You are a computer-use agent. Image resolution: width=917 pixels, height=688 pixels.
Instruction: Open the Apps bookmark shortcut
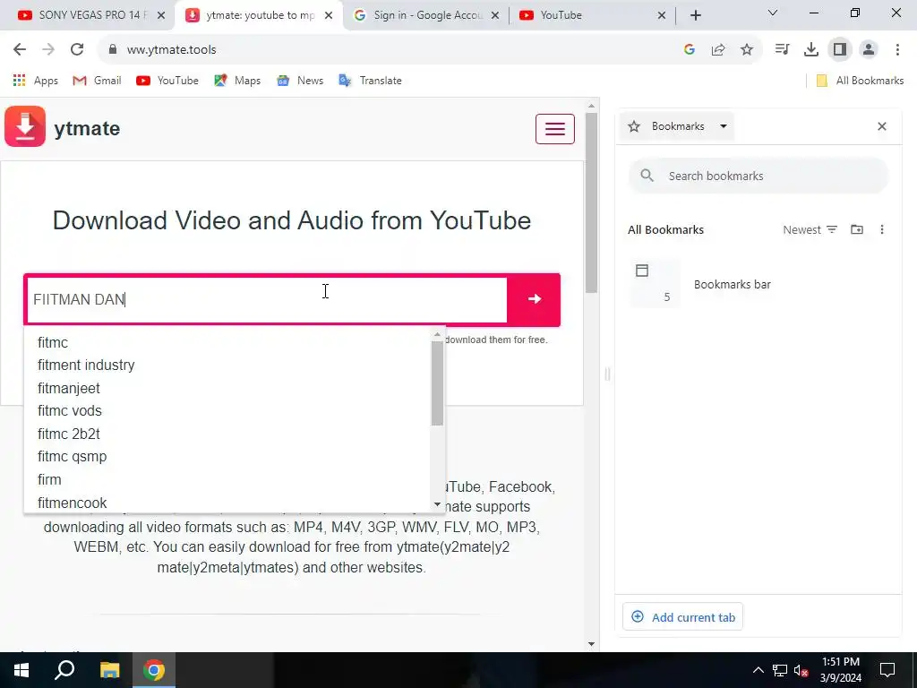click(x=36, y=81)
